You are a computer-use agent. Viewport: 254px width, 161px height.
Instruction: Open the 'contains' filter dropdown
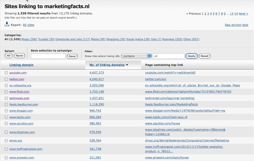point(137,56)
